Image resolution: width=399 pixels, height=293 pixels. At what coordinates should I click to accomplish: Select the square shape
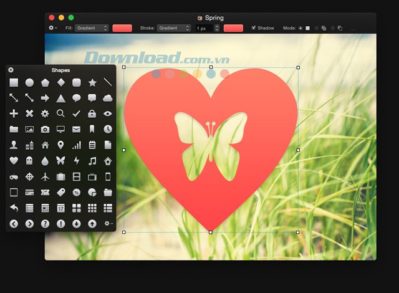(14, 83)
